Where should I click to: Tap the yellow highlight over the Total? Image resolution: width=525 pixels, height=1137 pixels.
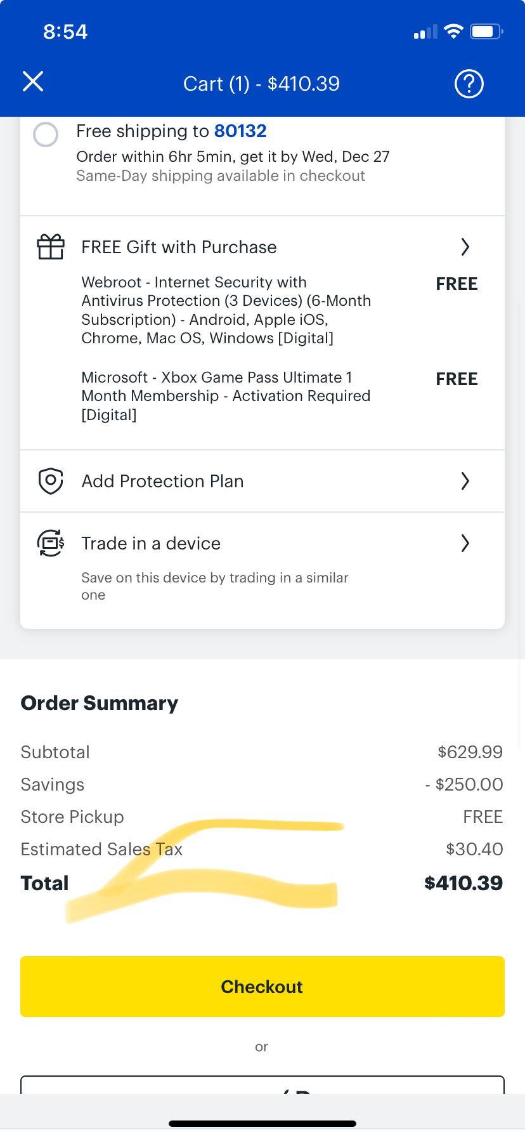point(203,869)
